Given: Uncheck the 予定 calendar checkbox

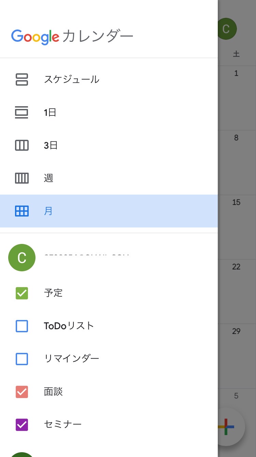Looking at the screenshot, I should 22,293.
